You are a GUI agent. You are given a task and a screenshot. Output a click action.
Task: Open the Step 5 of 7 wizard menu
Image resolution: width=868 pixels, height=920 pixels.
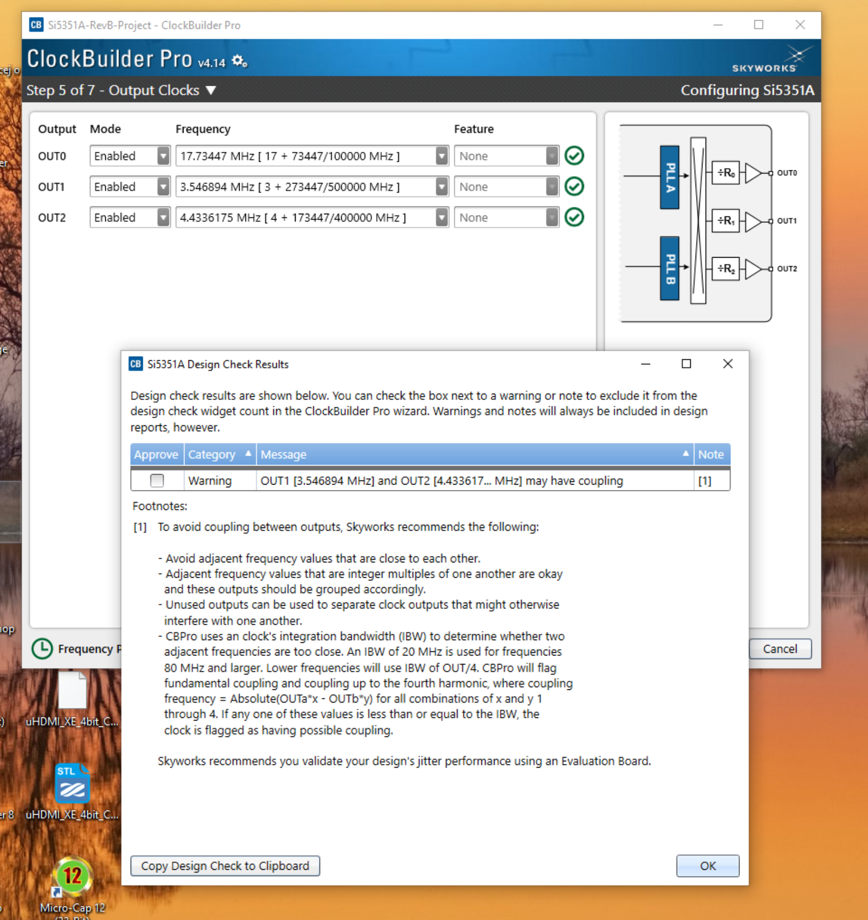(x=211, y=90)
